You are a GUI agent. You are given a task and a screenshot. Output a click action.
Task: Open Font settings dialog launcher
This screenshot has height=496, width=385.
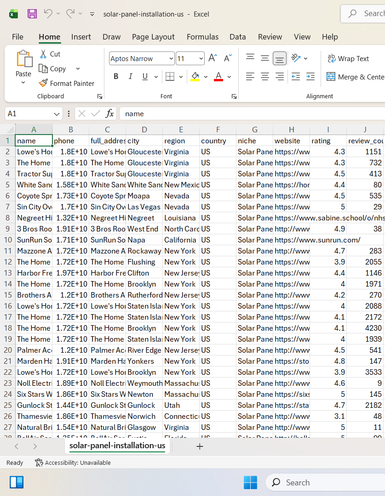[x=234, y=96]
